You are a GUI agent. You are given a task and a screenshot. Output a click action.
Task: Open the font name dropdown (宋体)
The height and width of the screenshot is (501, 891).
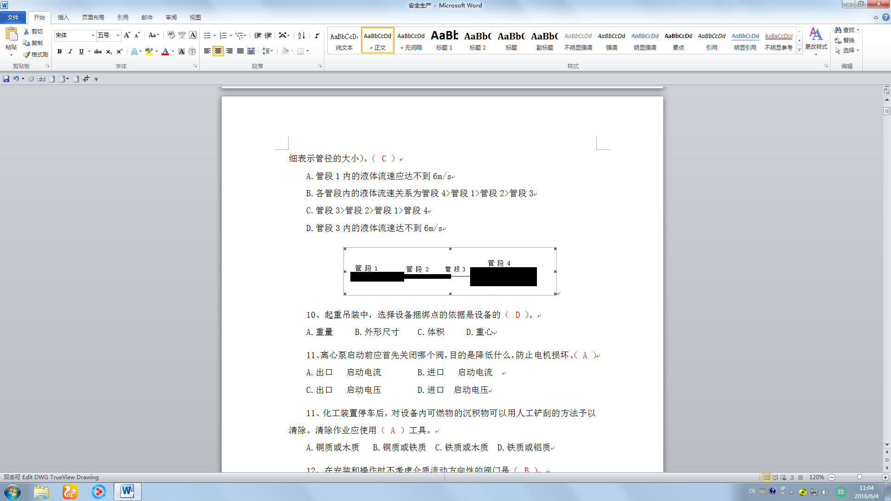point(93,35)
